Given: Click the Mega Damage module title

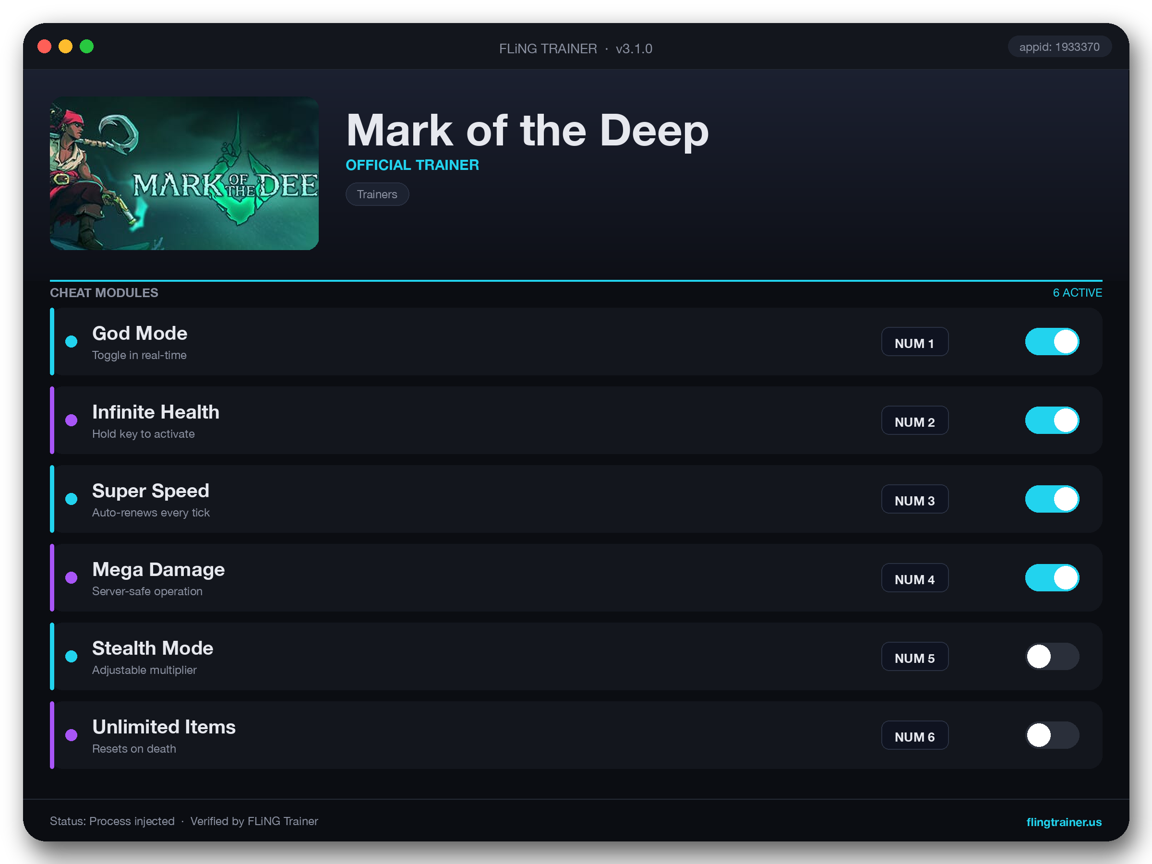Looking at the screenshot, I should 158,570.
